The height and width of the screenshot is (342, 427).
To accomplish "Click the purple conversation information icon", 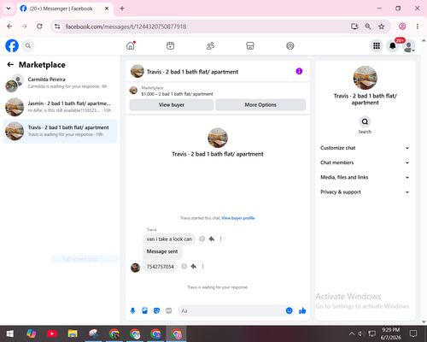I will coord(299,71).
